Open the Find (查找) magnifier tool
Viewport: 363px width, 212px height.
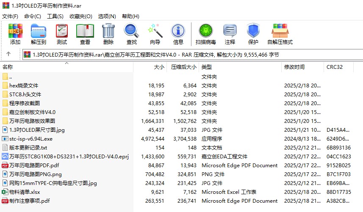131,31
